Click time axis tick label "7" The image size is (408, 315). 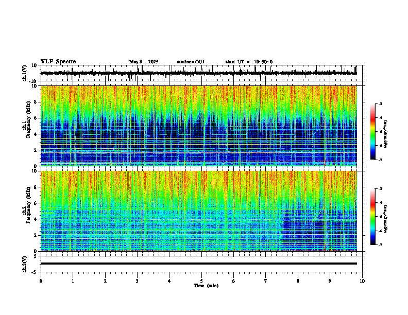pos(266,281)
